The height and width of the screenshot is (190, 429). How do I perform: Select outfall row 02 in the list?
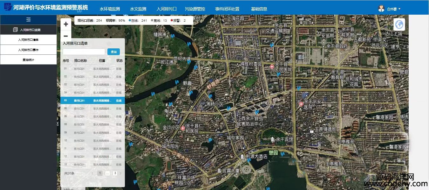click(92, 76)
